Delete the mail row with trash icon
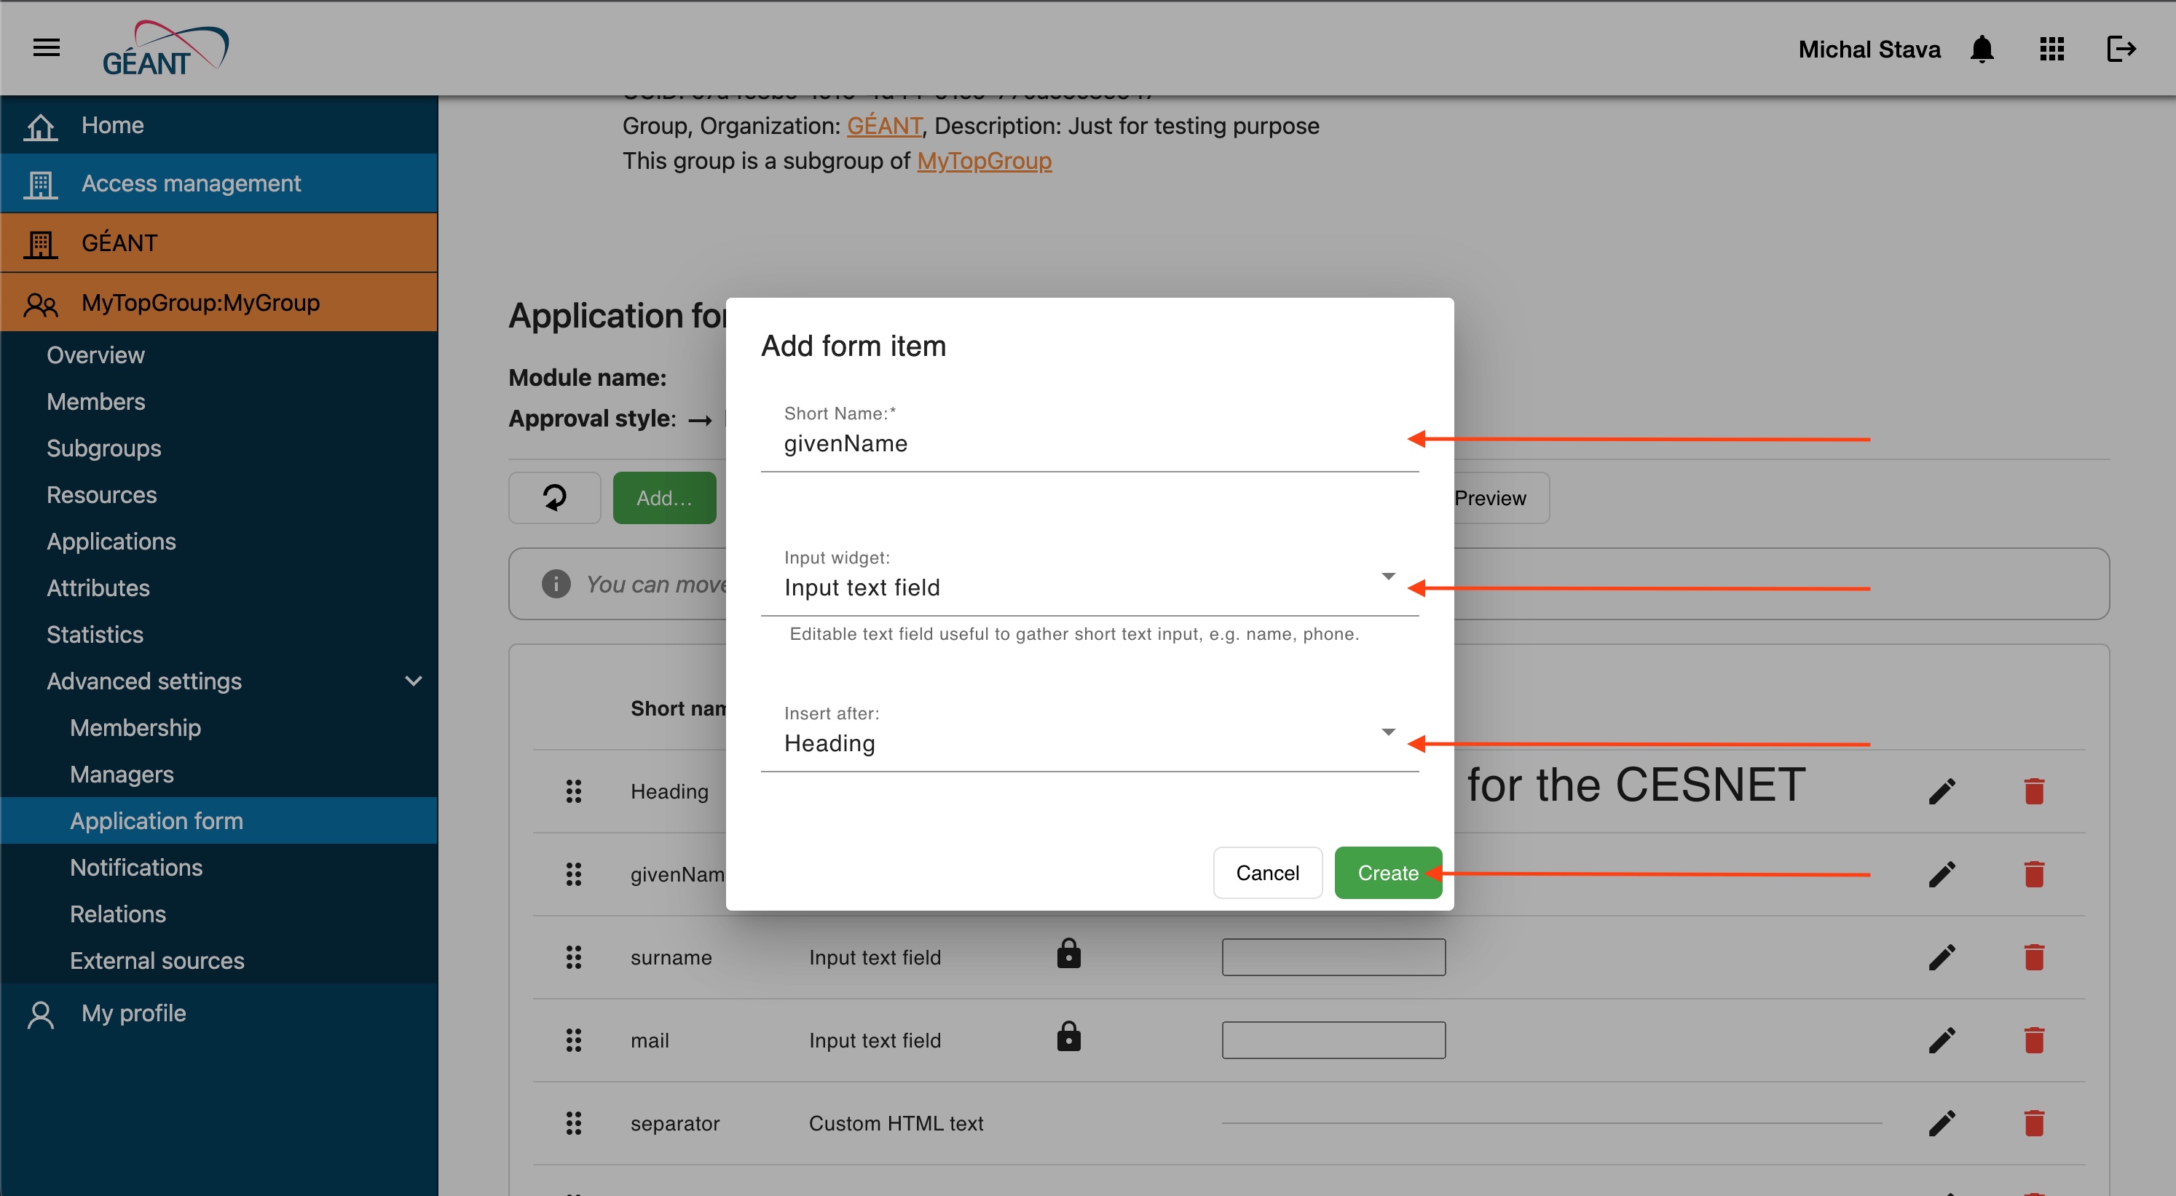This screenshot has width=2176, height=1196. (2034, 1041)
